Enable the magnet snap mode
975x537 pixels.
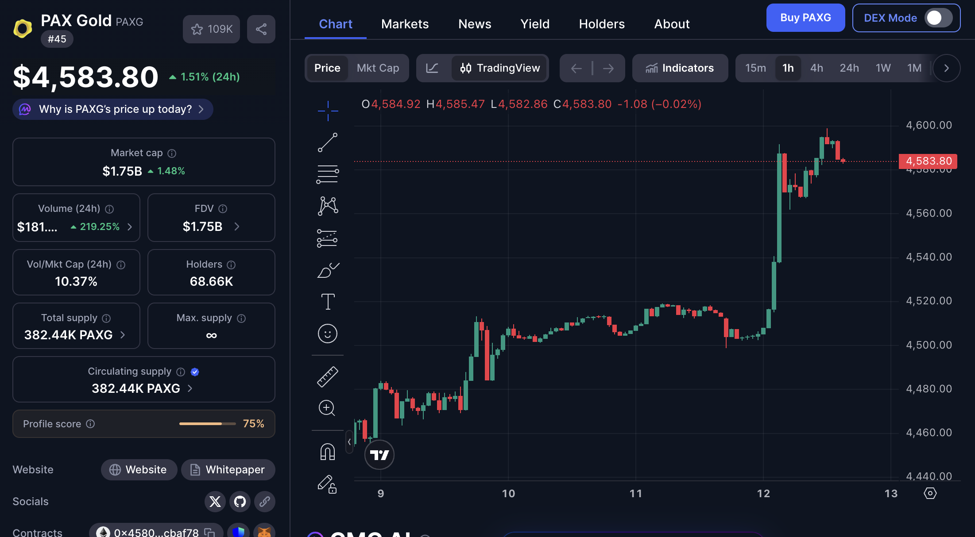coord(328,452)
